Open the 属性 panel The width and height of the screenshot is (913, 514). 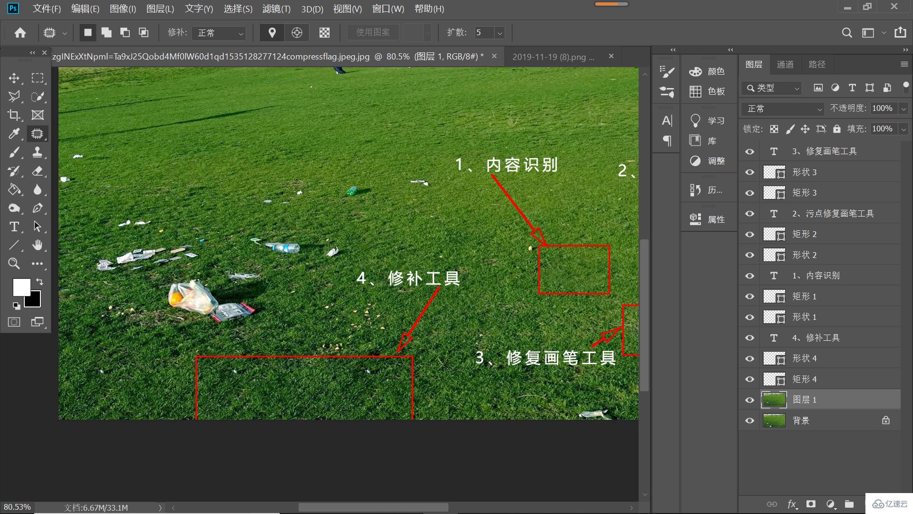tap(707, 219)
